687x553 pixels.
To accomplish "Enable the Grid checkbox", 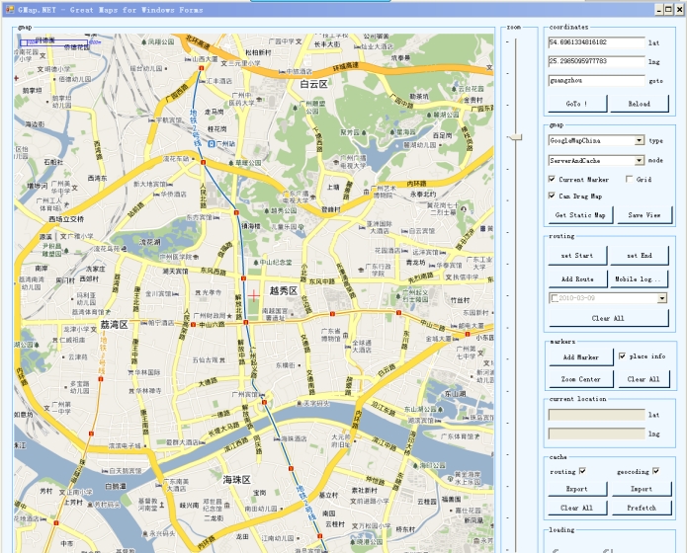I will (x=630, y=180).
